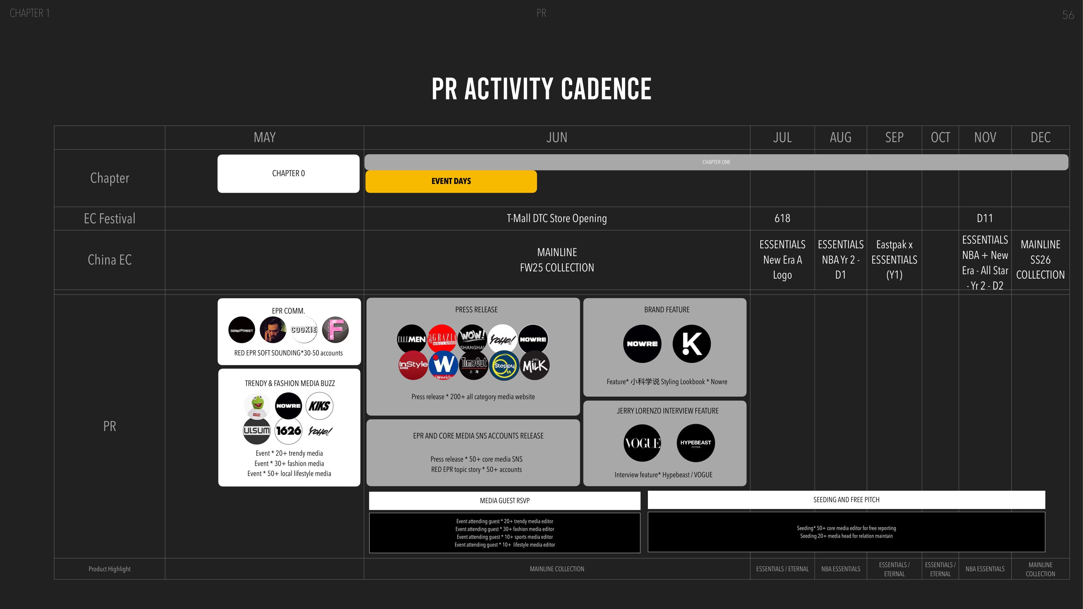The height and width of the screenshot is (609, 1083).
Task: Select the Steppy logo circle
Action: click(504, 366)
